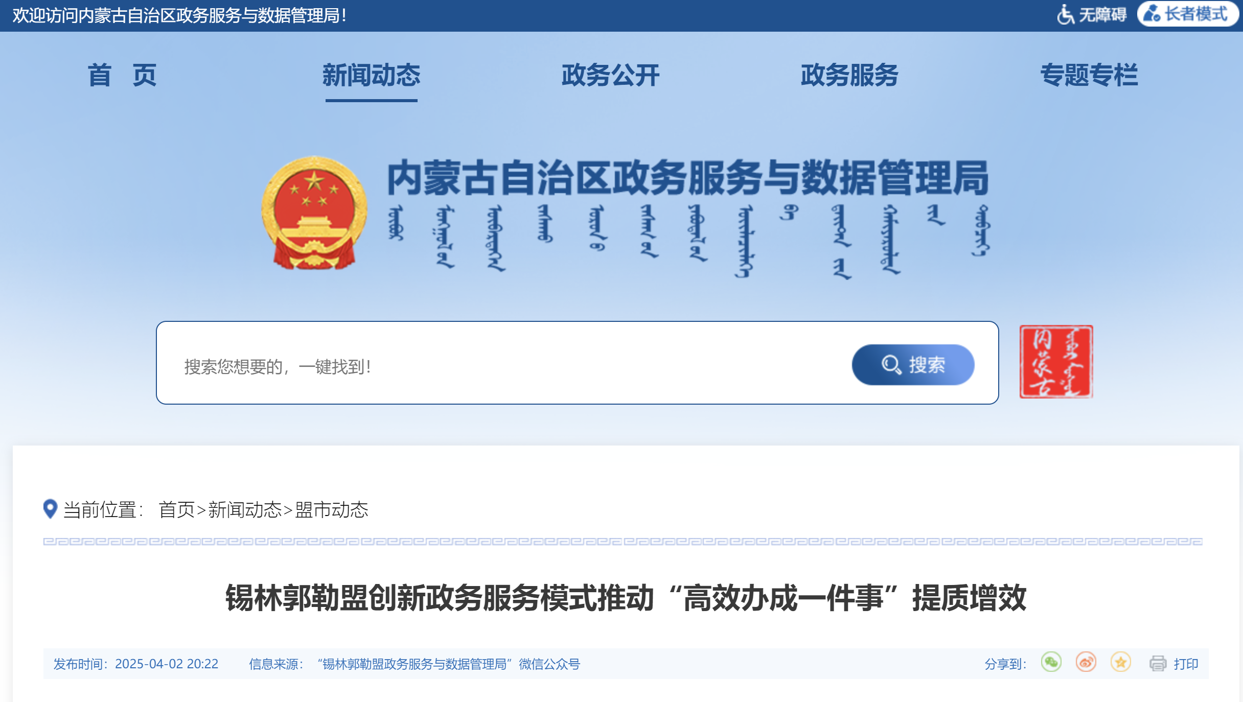The width and height of the screenshot is (1243, 702).
Task: Open 盟市动态 breadcrumb link
Action: point(332,509)
